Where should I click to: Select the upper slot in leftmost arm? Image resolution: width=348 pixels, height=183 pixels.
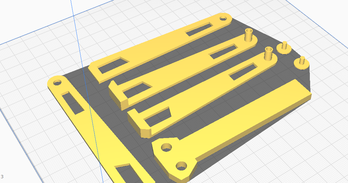(x=73, y=103)
